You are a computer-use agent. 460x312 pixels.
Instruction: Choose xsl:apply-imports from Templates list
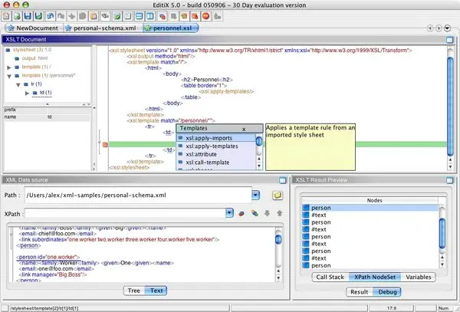pos(215,138)
